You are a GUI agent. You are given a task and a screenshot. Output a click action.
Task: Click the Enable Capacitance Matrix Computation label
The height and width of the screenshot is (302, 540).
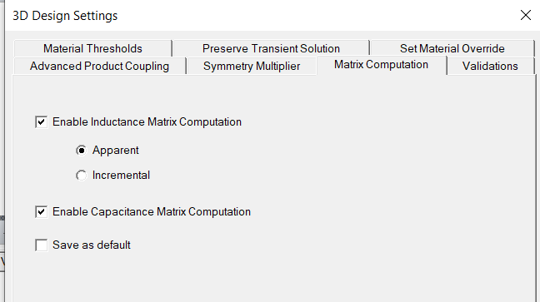(152, 212)
